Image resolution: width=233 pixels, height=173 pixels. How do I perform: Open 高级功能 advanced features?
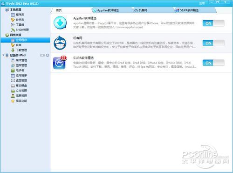click(19, 101)
